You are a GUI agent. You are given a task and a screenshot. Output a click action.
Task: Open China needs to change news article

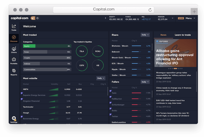pos(175,91)
